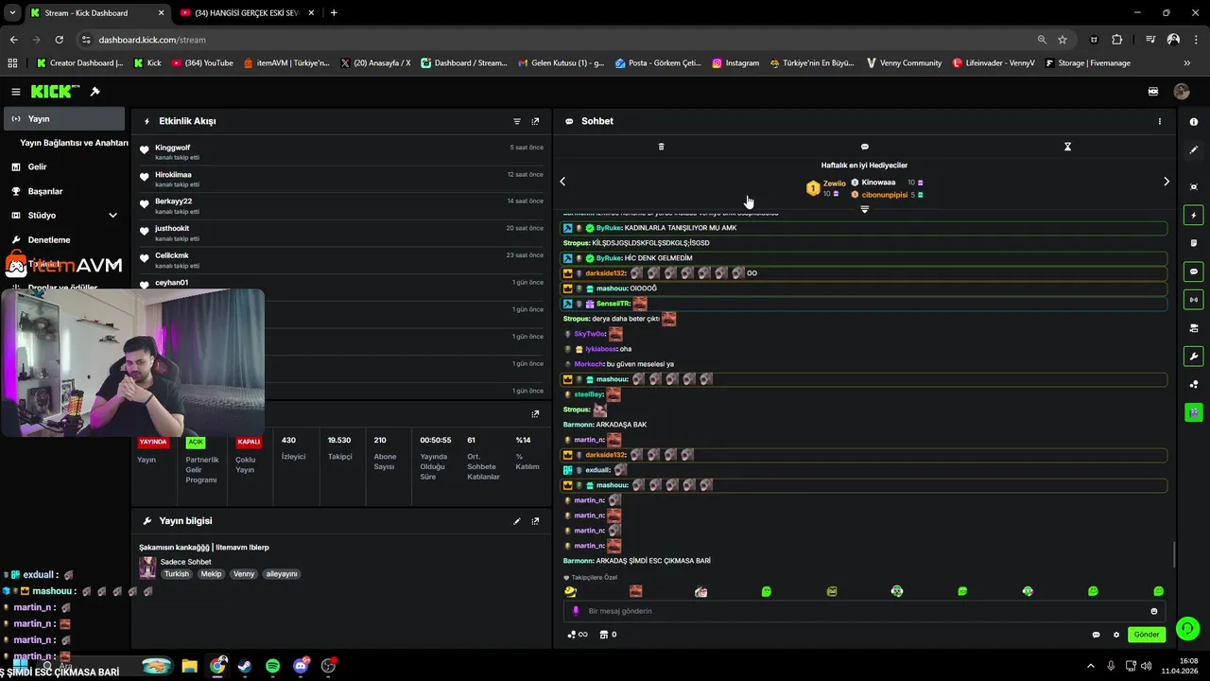Open a new browser tab
This screenshot has width=1210, height=681.
pyautogui.click(x=334, y=13)
